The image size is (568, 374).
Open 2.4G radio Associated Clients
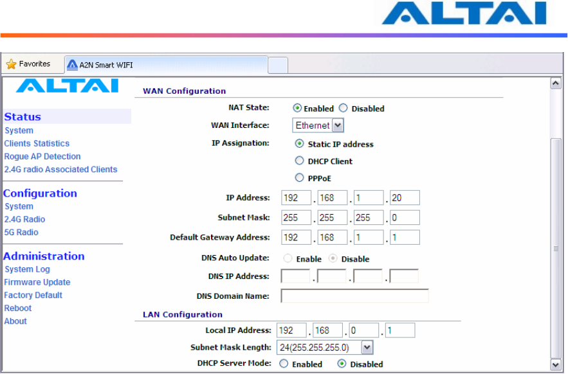coord(60,170)
